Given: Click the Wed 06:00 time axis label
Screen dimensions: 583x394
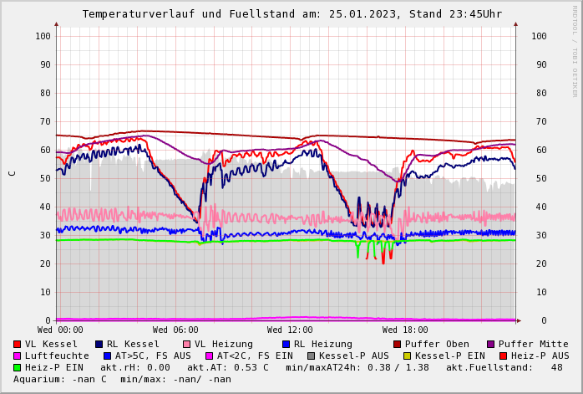Looking at the screenshot, I should (175, 330).
